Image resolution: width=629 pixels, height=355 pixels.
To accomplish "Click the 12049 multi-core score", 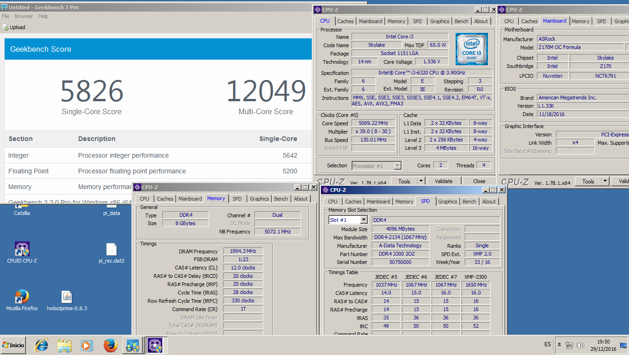I will (x=265, y=91).
